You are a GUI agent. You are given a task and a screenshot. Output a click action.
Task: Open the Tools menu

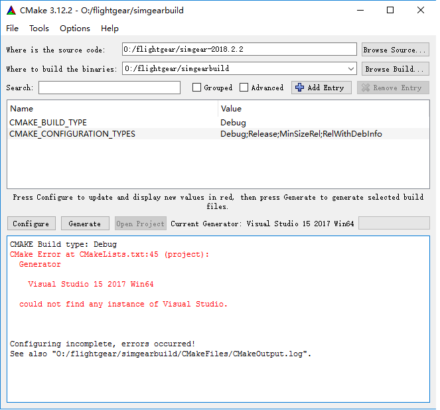[39, 29]
